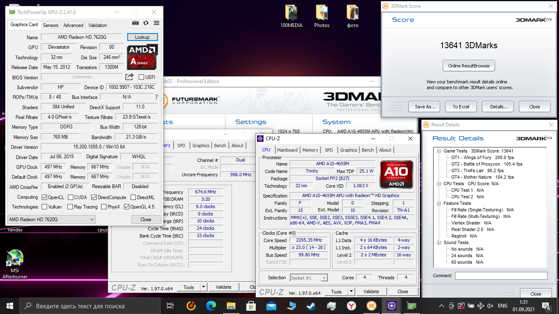559x314 pixels.
Task: Click the Save As... button
Action: coord(425,106)
